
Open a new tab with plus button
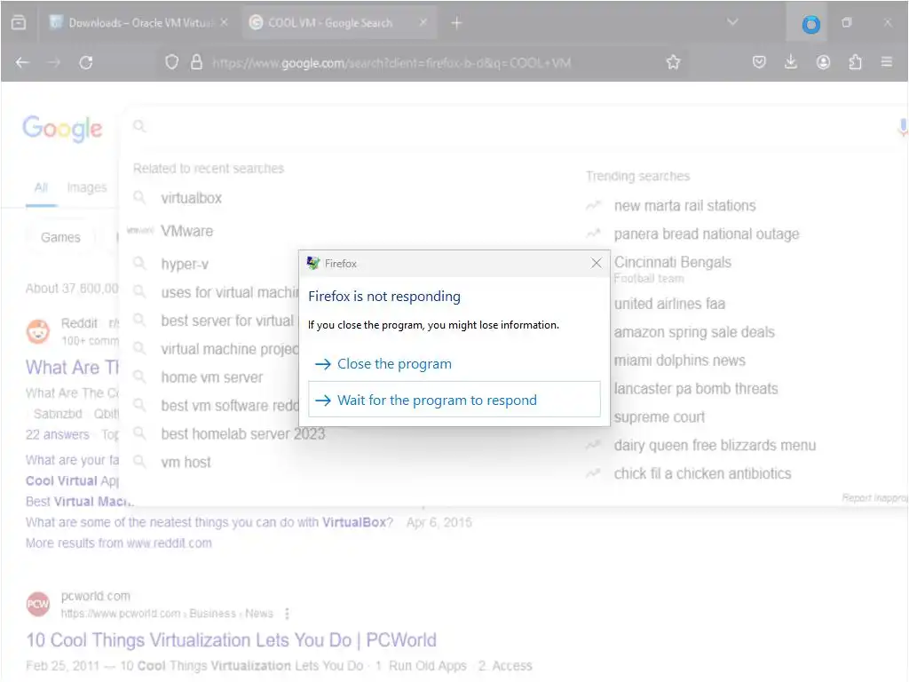click(x=457, y=22)
